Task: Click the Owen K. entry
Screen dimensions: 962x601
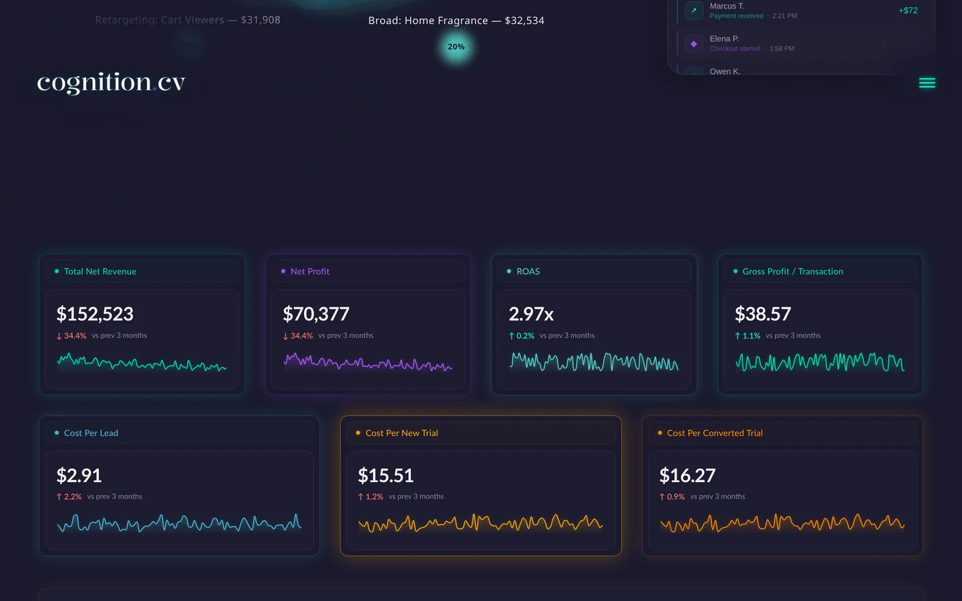Action: tap(725, 71)
